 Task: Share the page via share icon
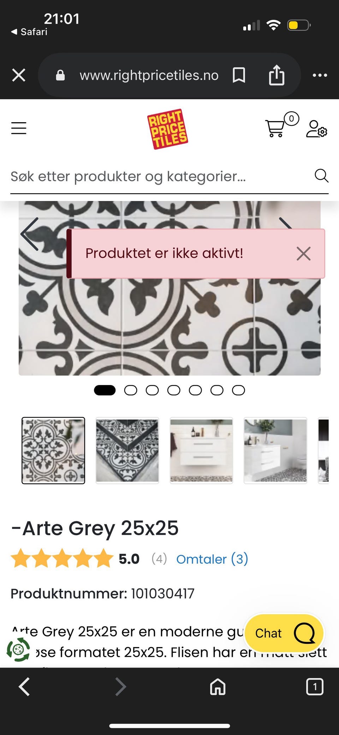(276, 75)
